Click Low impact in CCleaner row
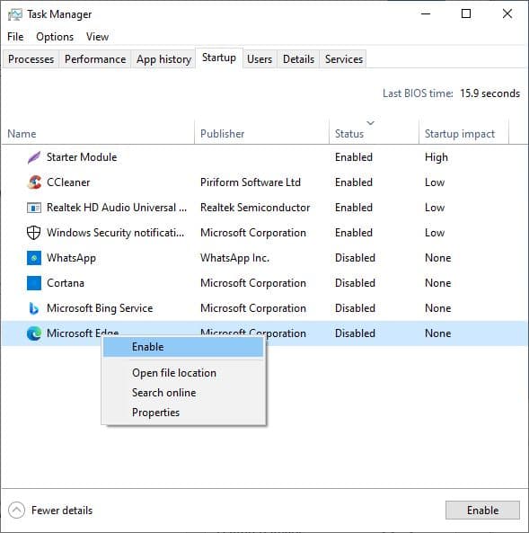The height and width of the screenshot is (533, 529). pyautogui.click(x=435, y=182)
